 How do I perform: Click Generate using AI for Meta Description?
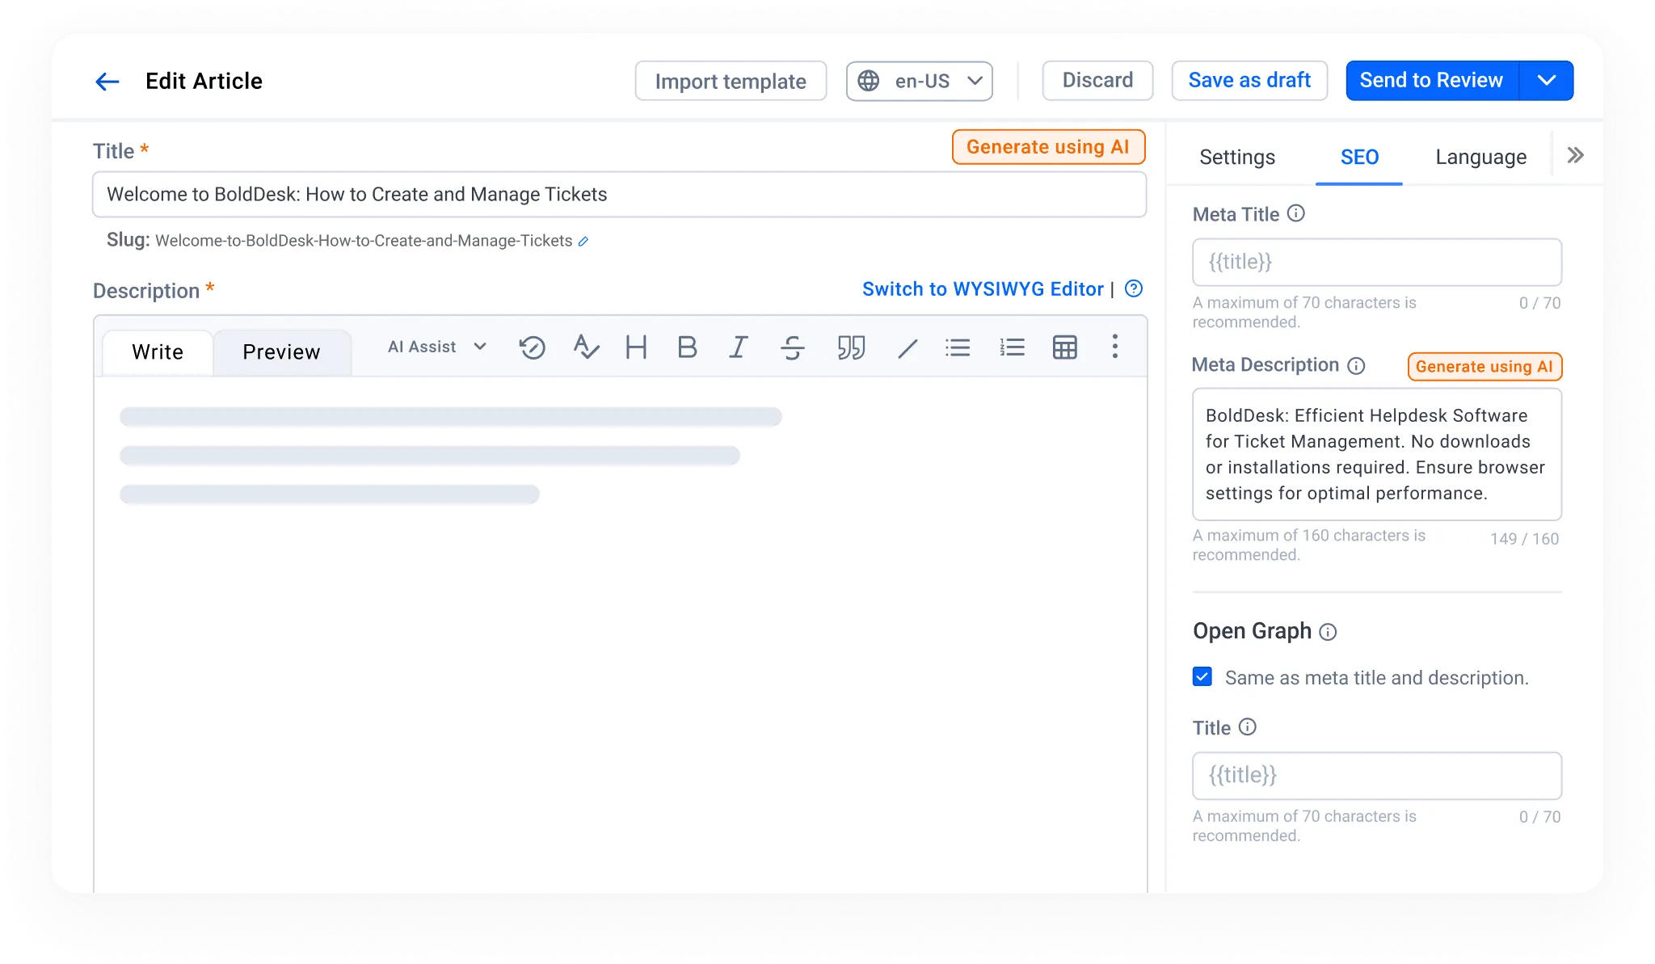click(x=1484, y=366)
